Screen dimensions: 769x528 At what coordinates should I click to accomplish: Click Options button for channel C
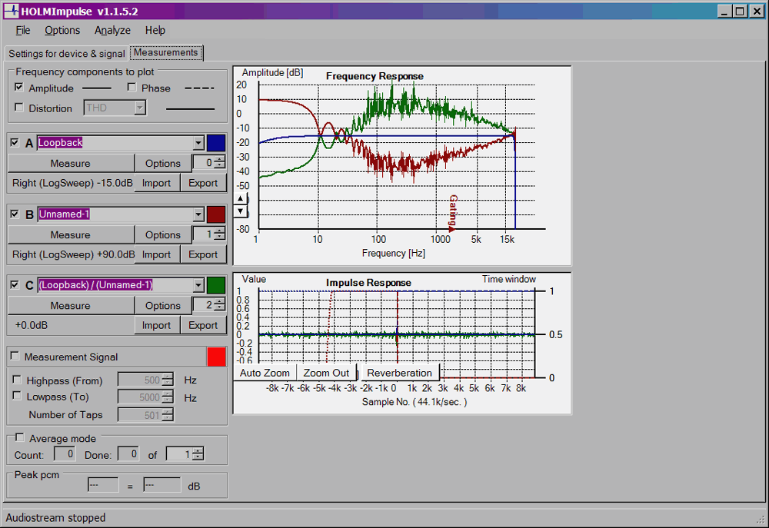[163, 305]
